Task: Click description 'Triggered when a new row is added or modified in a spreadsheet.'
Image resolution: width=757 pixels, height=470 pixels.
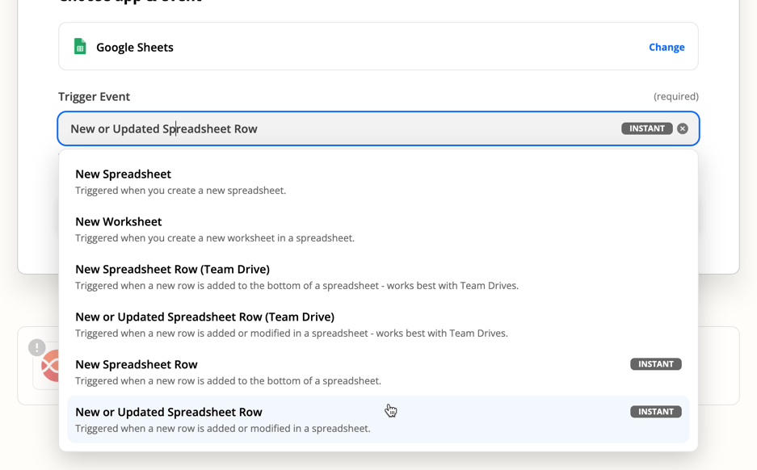Action: coord(223,429)
